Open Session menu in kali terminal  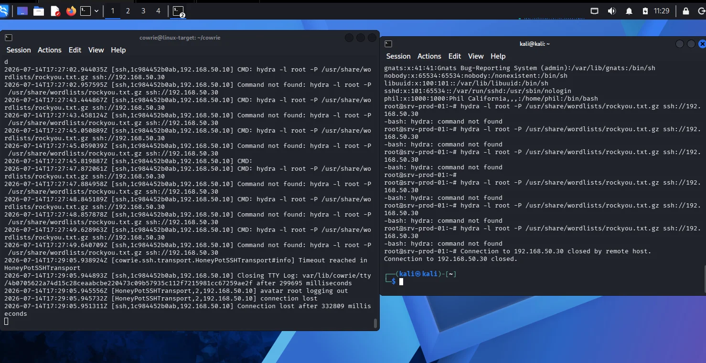(398, 56)
